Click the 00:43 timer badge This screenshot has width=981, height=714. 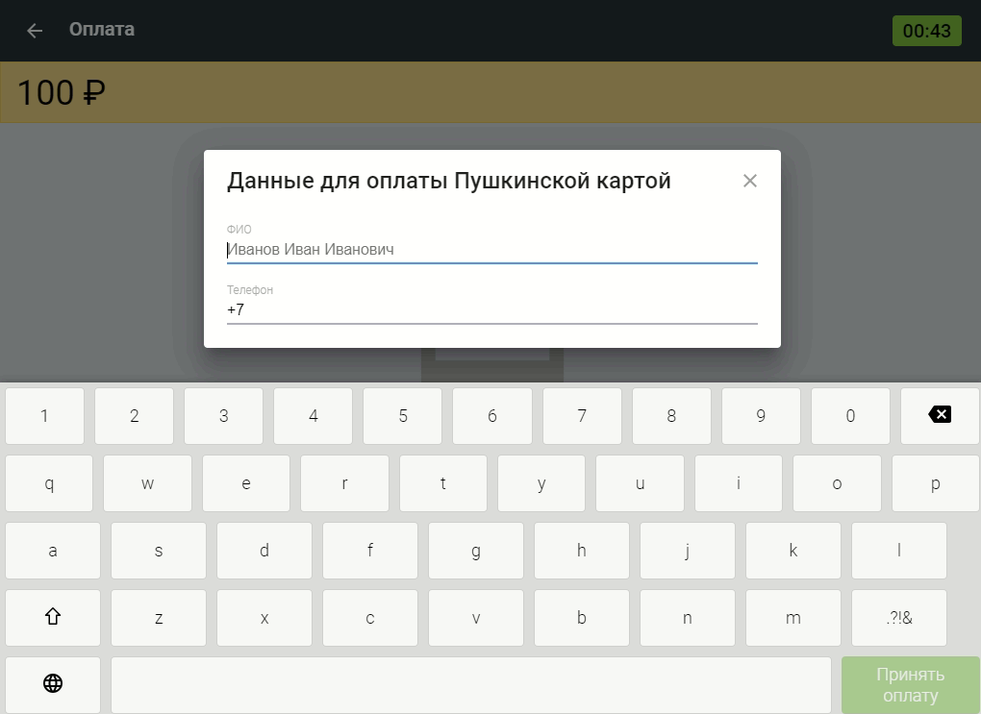point(926,31)
